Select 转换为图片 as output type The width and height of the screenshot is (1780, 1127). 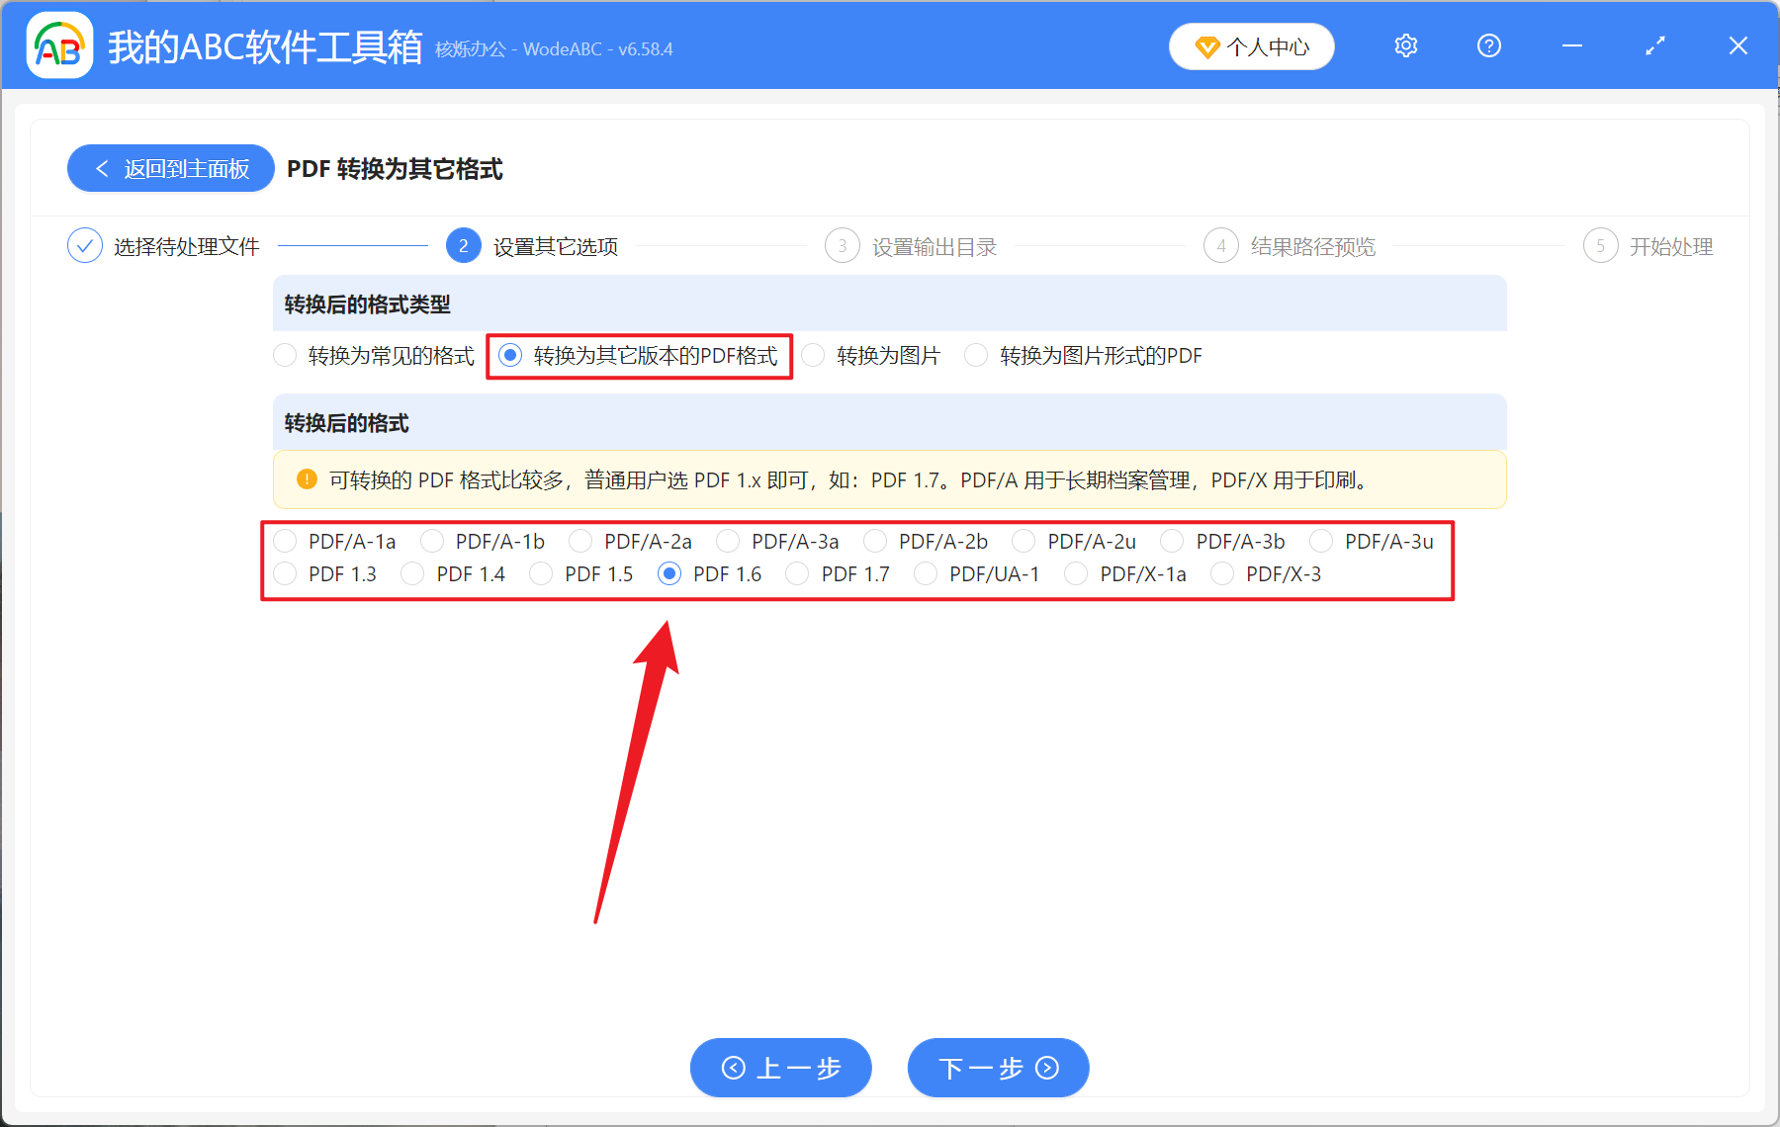tap(813, 355)
